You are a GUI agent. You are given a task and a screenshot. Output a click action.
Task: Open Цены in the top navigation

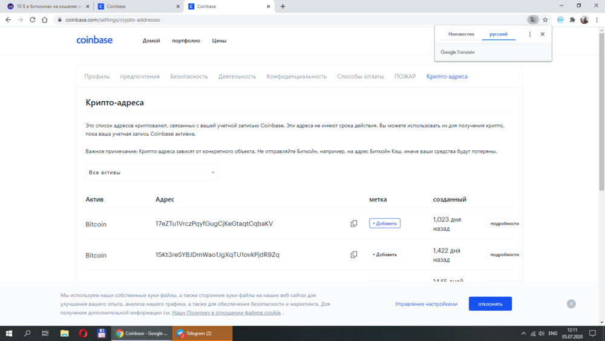tap(219, 41)
